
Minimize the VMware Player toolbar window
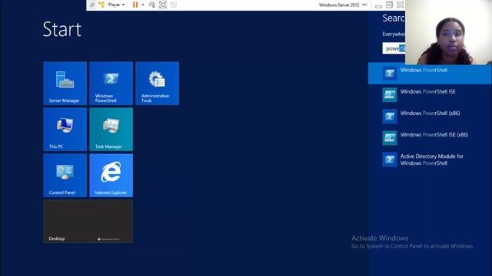click(x=378, y=5)
